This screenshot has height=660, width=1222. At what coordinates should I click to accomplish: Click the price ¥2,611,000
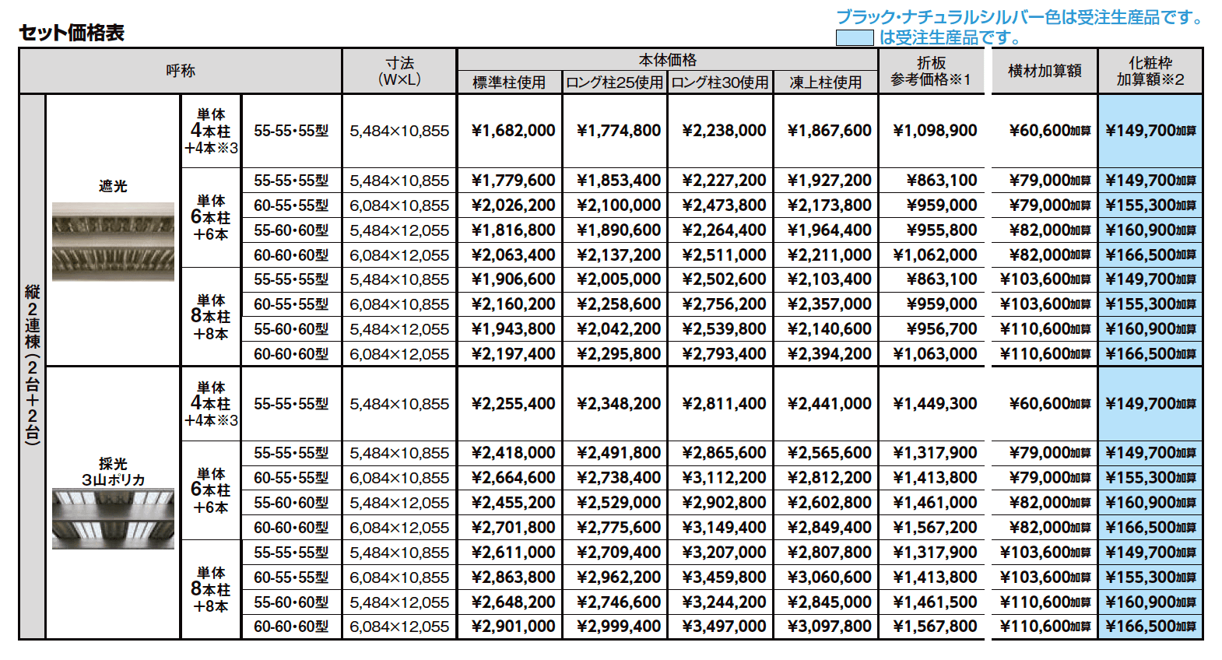[x=514, y=553]
